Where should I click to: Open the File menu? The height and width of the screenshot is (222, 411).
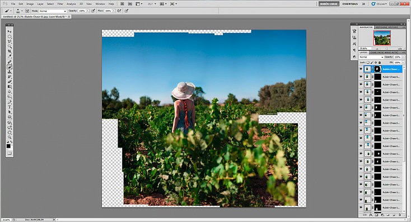[13, 4]
